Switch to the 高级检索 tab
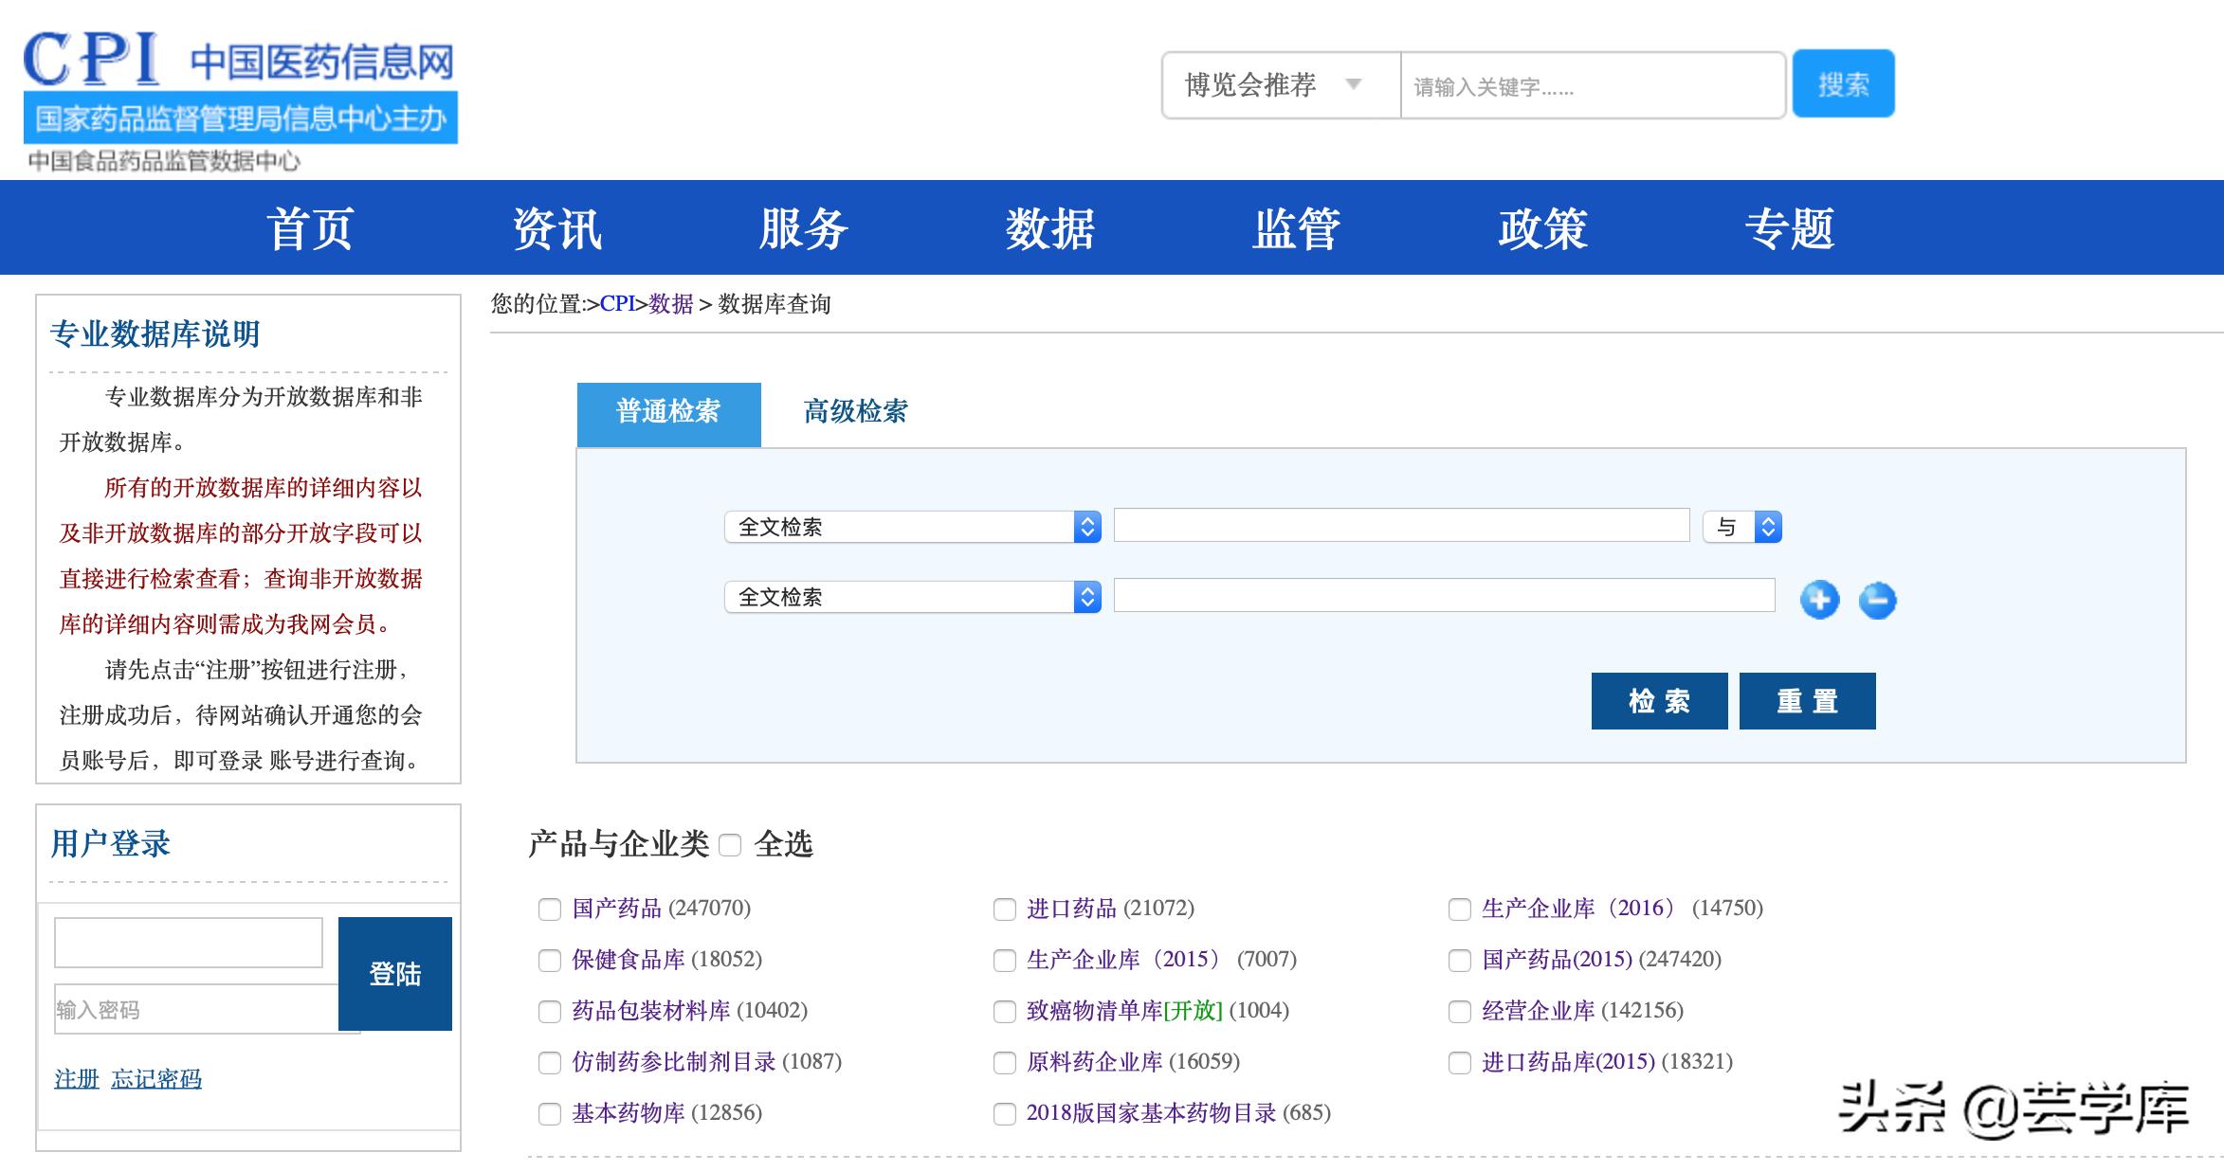This screenshot has height=1171, width=2224. (x=856, y=412)
